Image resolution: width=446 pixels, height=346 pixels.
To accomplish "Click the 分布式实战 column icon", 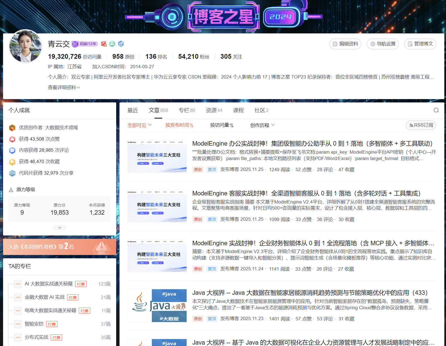I will click(18, 337).
